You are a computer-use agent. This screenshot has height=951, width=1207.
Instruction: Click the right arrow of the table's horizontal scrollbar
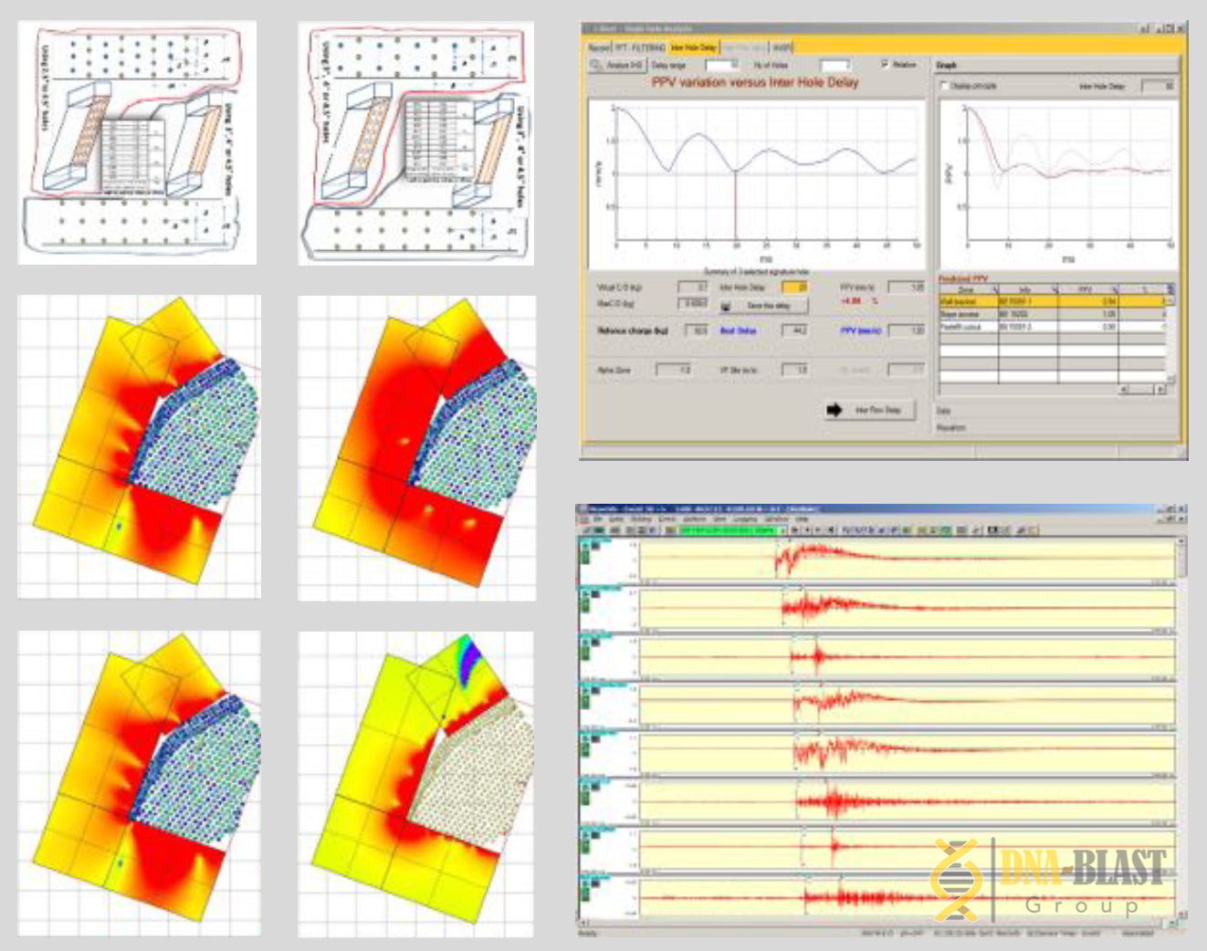tap(1160, 389)
